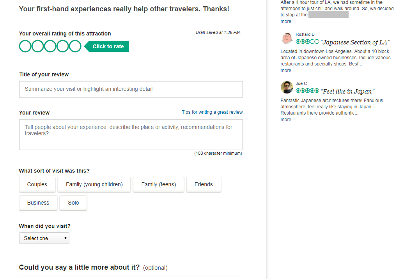
Task: Click Joe C's profile photo
Action: point(287,87)
